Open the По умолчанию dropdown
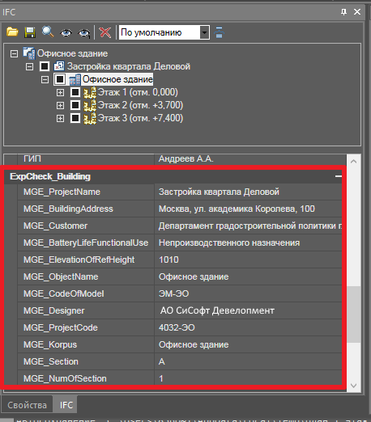This screenshot has height=422, width=371. pos(204,32)
